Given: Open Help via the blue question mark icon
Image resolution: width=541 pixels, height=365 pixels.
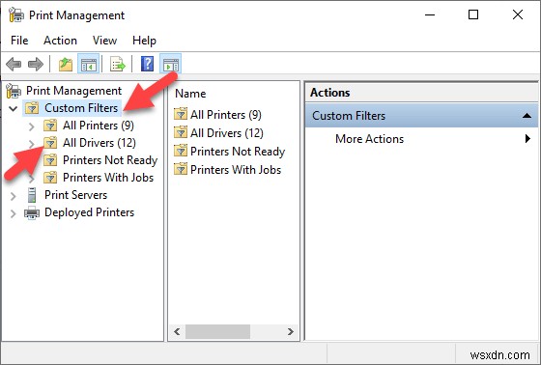Looking at the screenshot, I should 147,64.
